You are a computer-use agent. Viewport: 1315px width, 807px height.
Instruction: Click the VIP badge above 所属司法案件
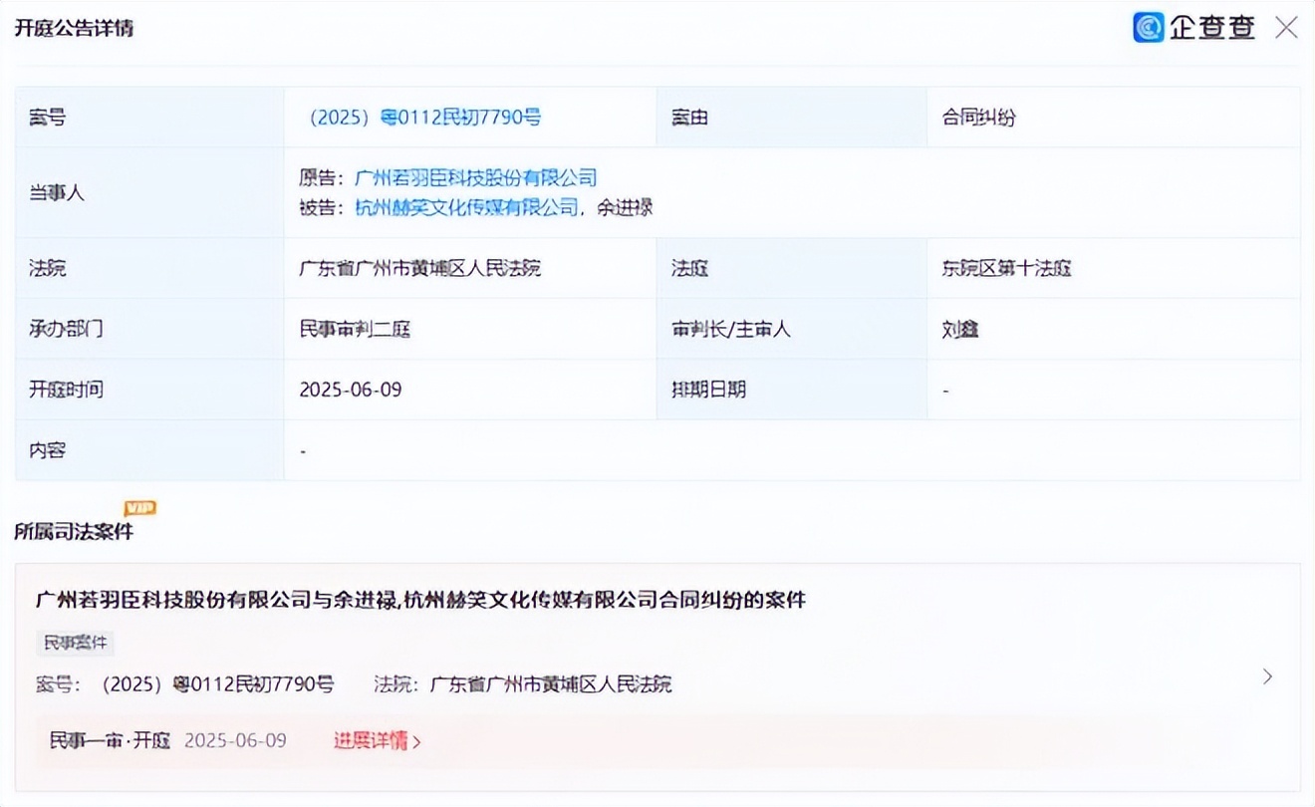coord(139,508)
